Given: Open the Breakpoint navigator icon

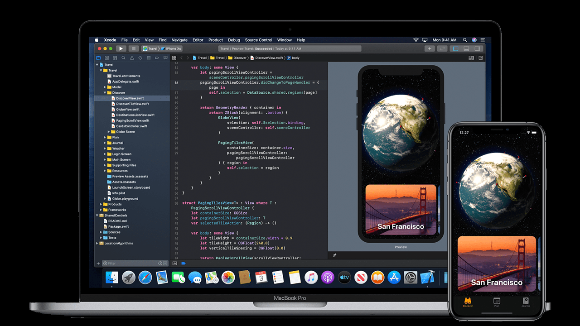Looking at the screenshot, I should point(157,58).
